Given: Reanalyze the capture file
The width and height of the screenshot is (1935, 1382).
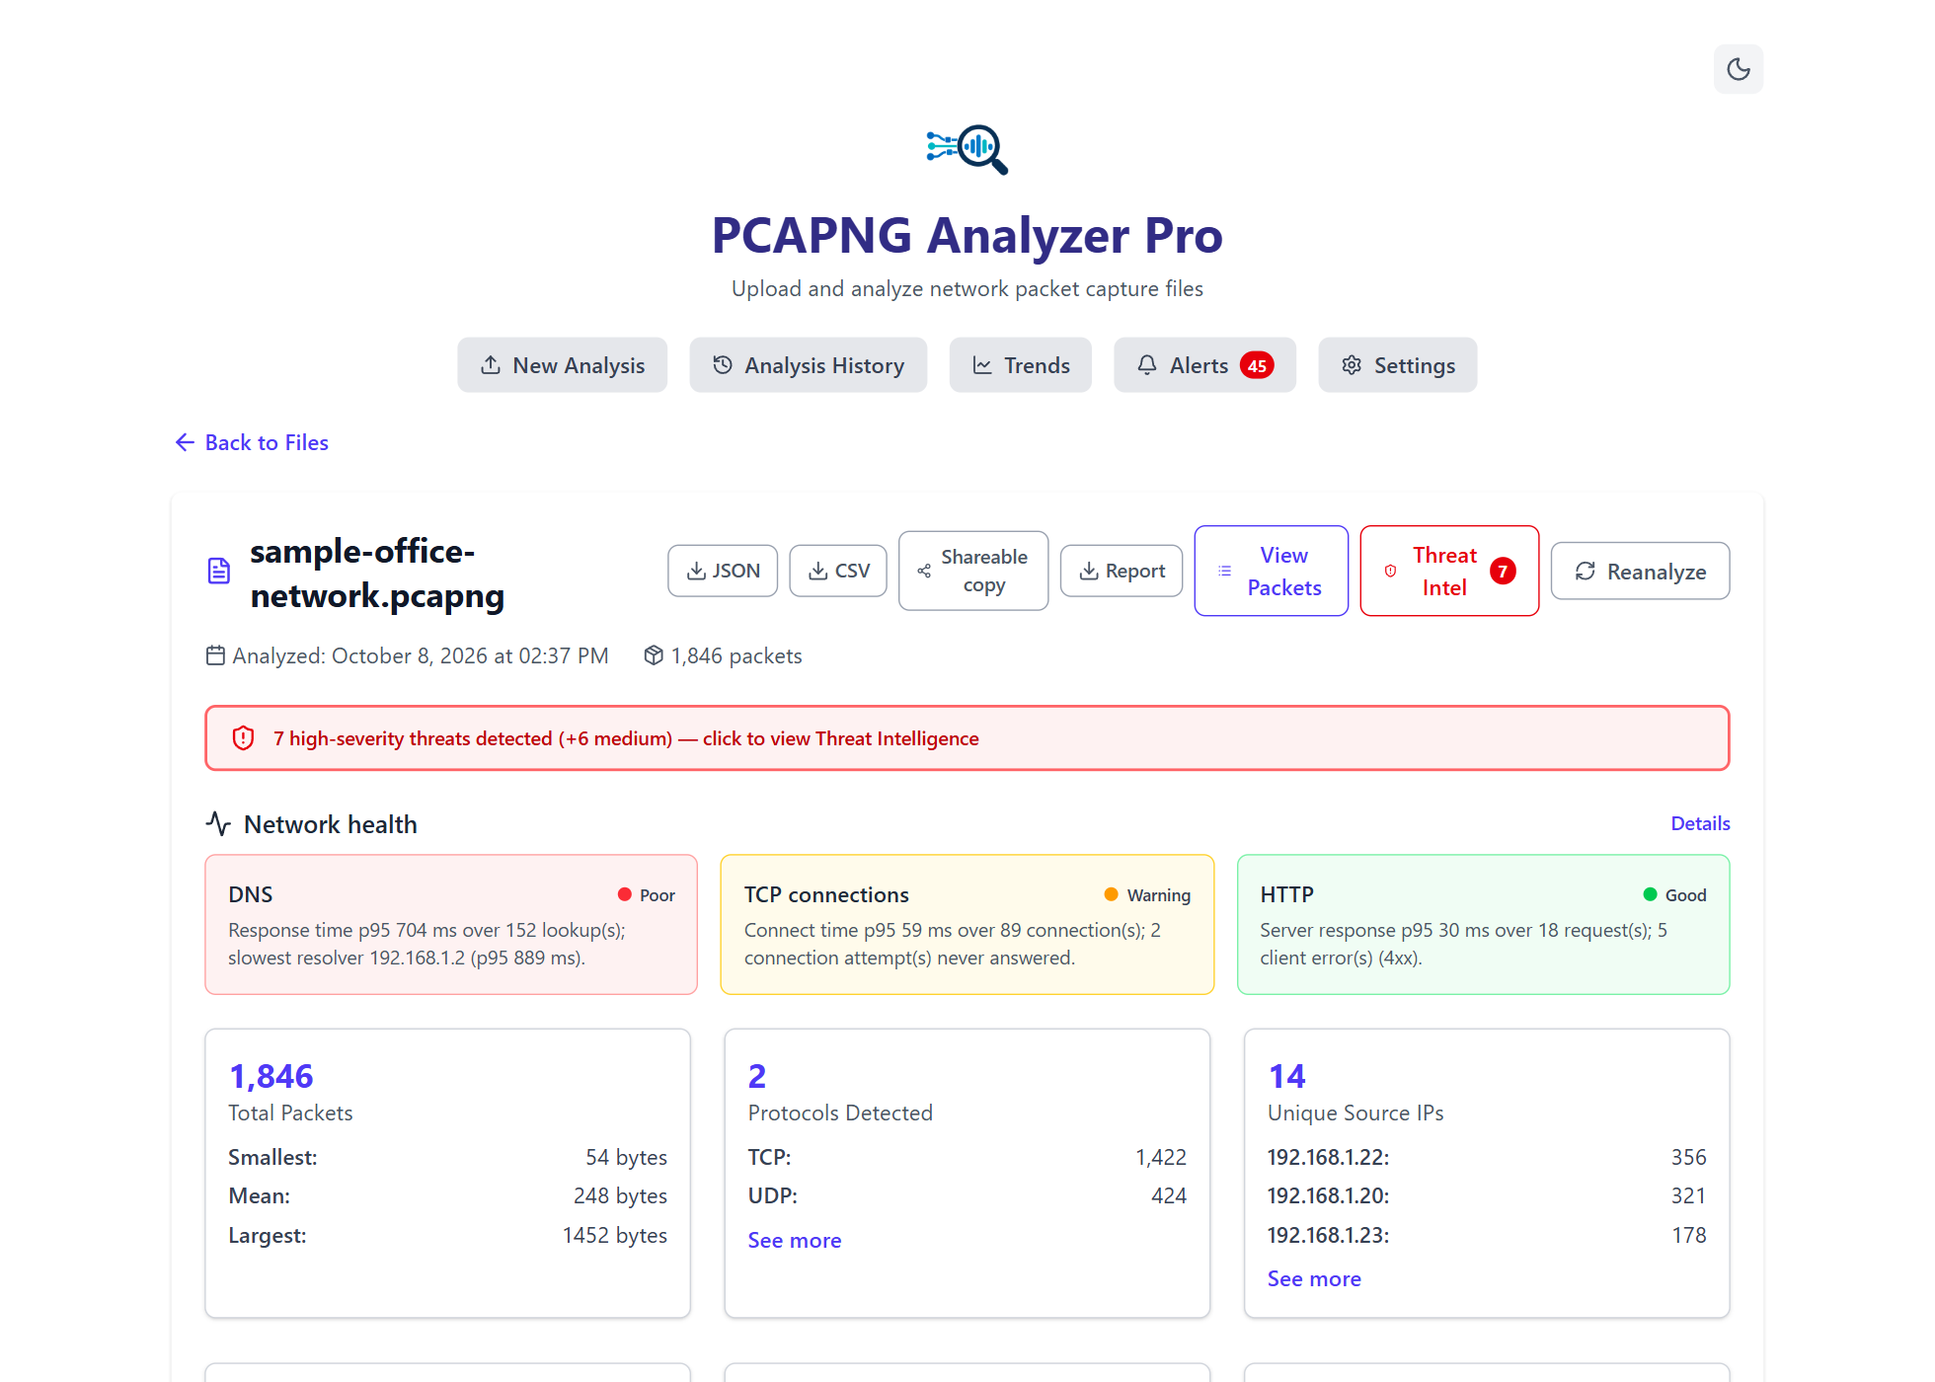Looking at the screenshot, I should coord(1640,571).
